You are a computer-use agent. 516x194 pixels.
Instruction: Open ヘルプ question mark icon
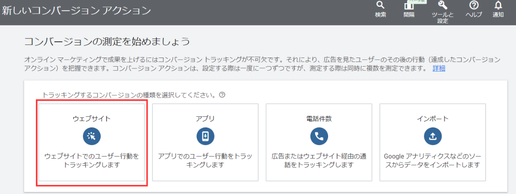tap(473, 5)
